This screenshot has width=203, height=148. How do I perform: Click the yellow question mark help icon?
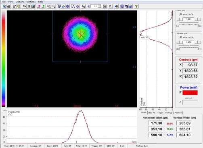pos(136,6)
